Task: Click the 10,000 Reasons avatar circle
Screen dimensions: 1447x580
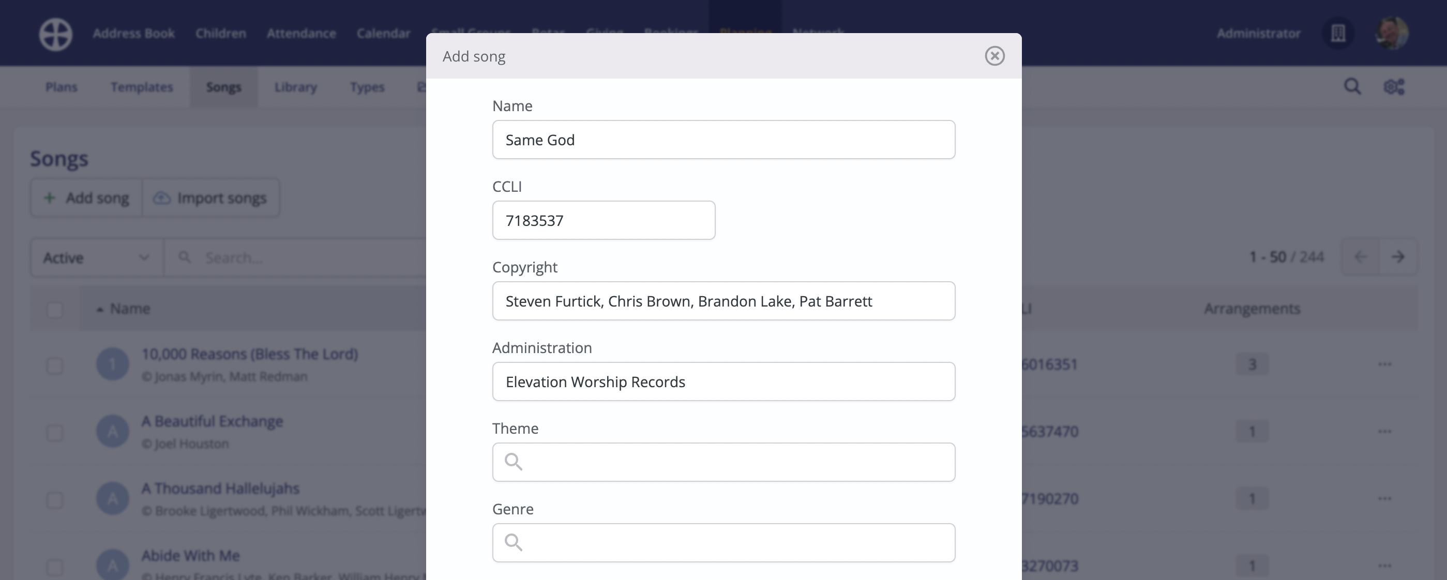Action: (112, 364)
